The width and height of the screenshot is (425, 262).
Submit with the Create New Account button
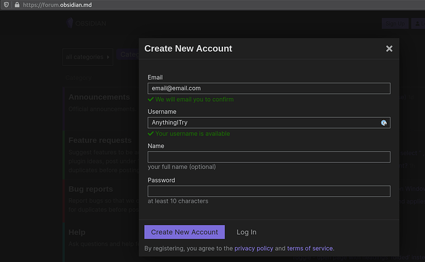point(184,232)
